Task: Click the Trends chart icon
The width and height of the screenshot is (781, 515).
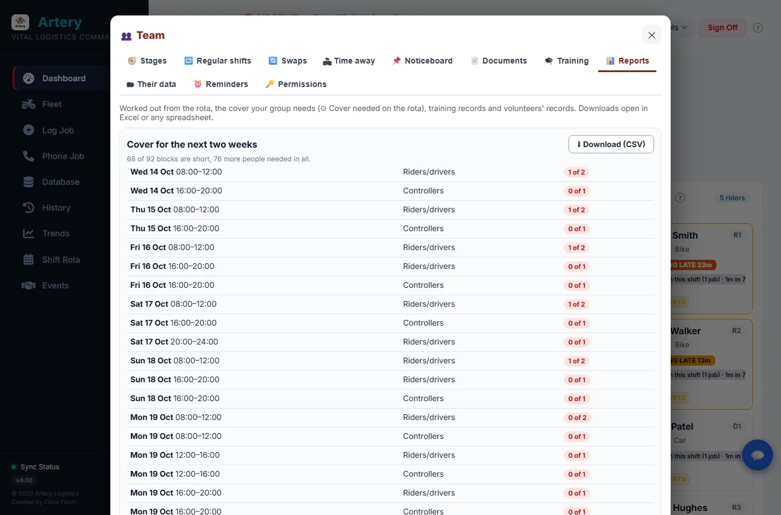Action: pyautogui.click(x=29, y=233)
